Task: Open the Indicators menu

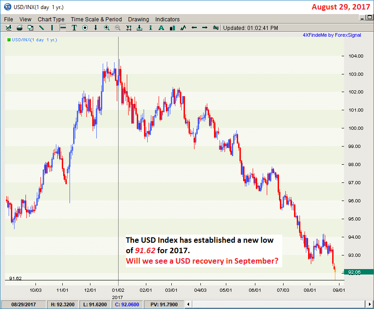Action: (x=167, y=20)
